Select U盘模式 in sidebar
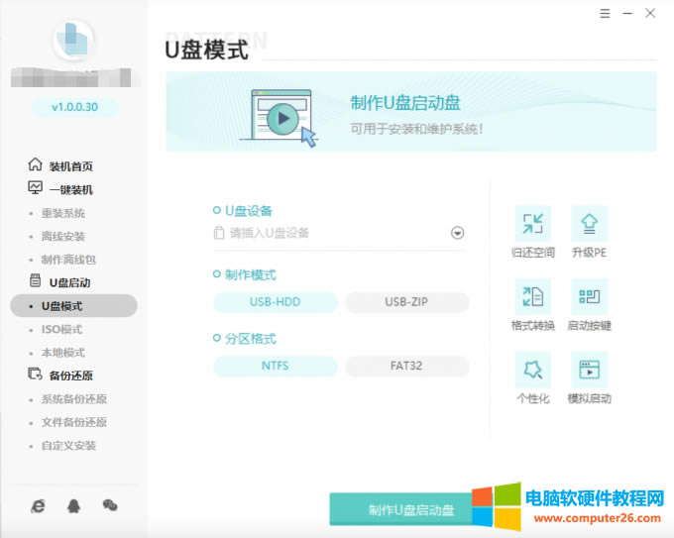Image resolution: width=674 pixels, height=538 pixels. tap(73, 306)
